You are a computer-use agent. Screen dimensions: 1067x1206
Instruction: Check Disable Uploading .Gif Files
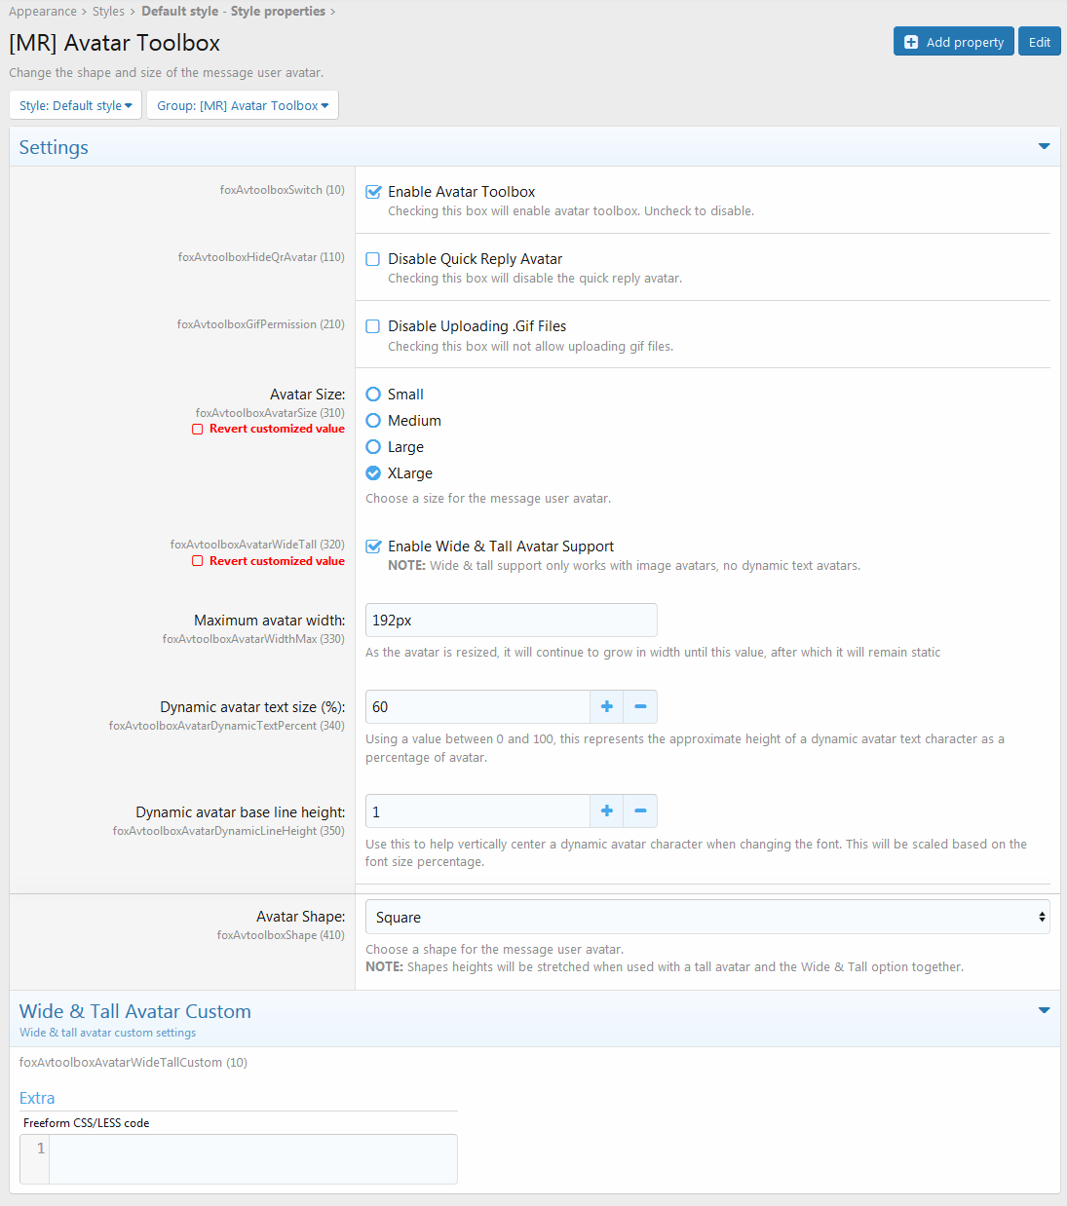(373, 326)
